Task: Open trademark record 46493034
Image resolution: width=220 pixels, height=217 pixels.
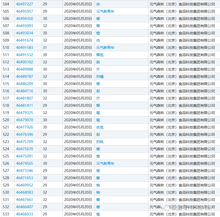Action: click(25, 33)
